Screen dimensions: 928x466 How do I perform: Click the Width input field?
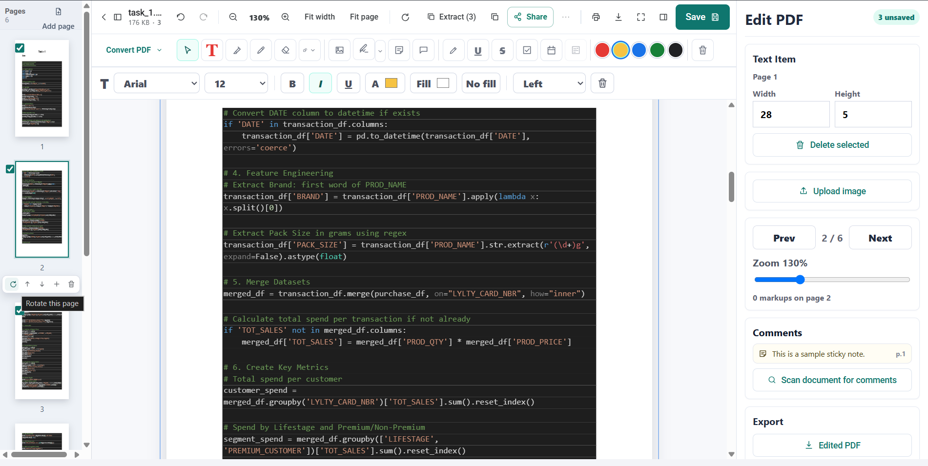tap(791, 114)
